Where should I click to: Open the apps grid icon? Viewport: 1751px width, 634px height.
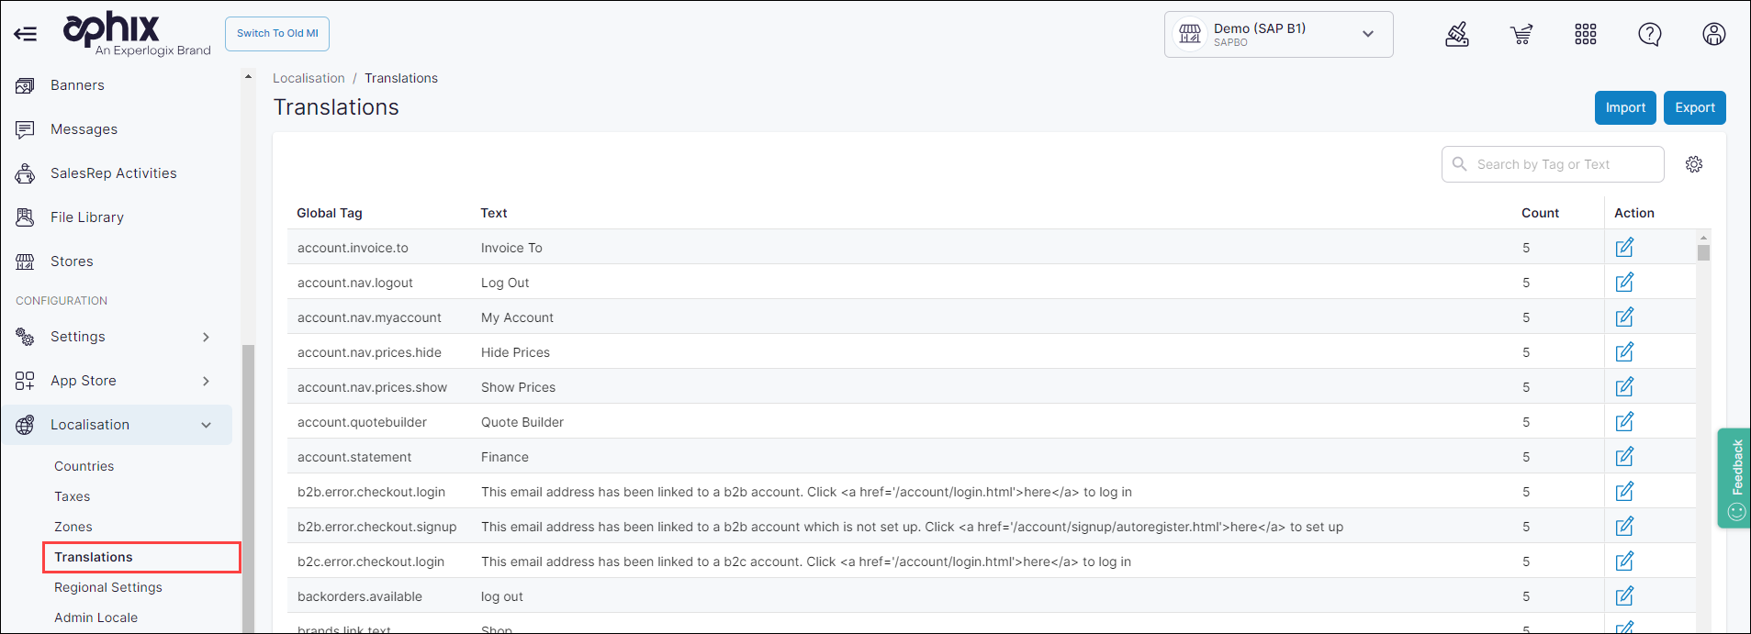point(1585,35)
